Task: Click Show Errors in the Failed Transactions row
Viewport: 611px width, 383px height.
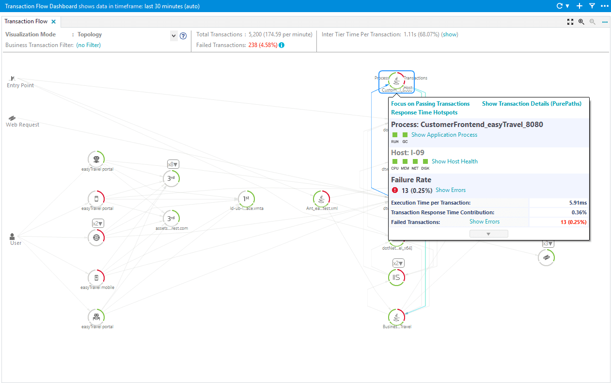Action: (485, 222)
